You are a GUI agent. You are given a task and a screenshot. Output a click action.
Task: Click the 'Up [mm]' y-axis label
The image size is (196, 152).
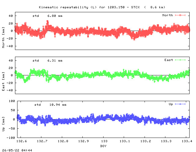3,124
